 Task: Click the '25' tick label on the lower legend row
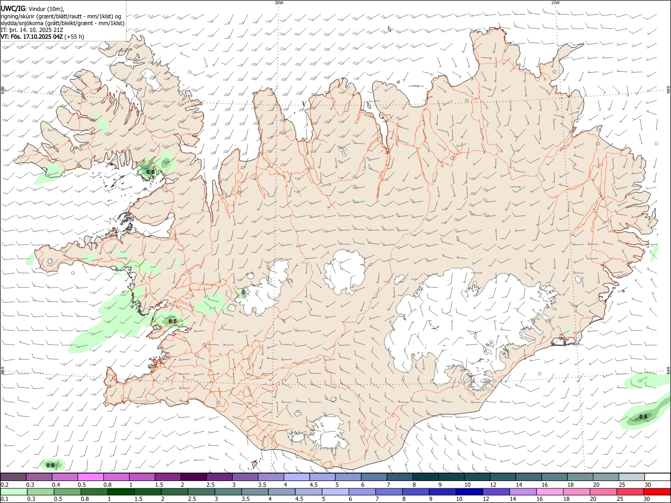(x=619, y=499)
